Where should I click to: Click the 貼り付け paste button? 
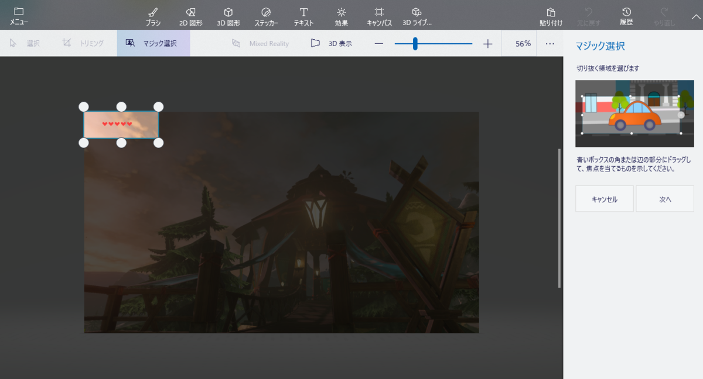(x=551, y=16)
